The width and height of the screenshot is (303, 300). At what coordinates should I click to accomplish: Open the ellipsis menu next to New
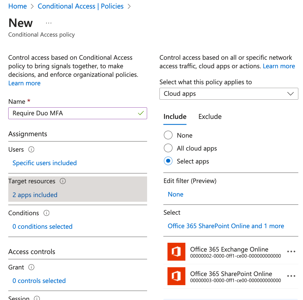coord(48,23)
